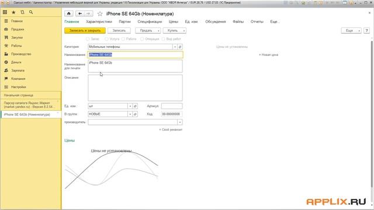Expand the Категория dropdown arrow
374x210 pixels.
pos(175,47)
